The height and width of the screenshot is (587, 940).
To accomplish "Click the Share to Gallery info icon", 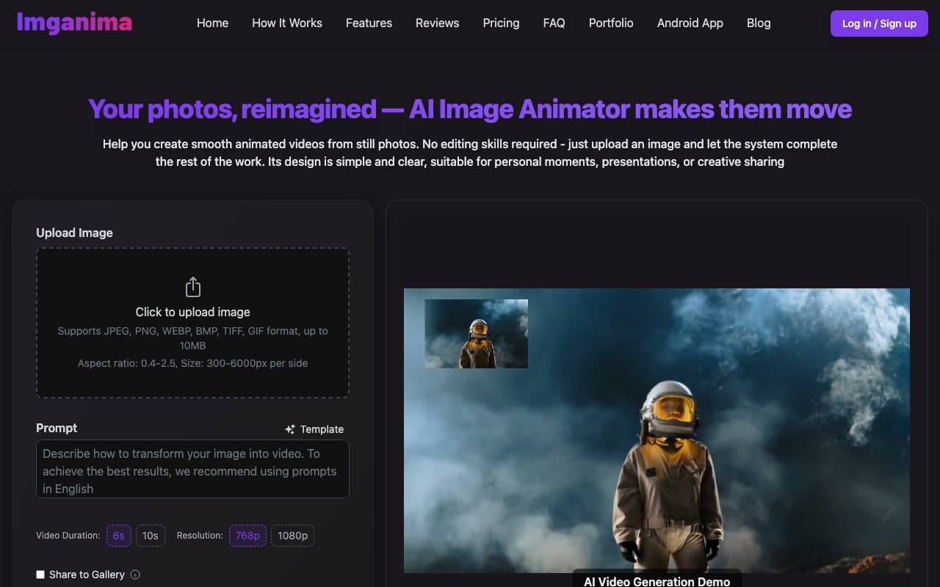I will (x=135, y=575).
